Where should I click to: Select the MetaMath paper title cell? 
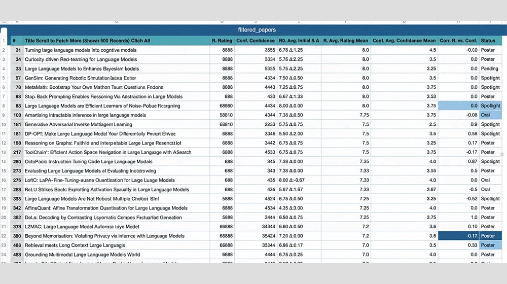pyautogui.click(x=101, y=87)
